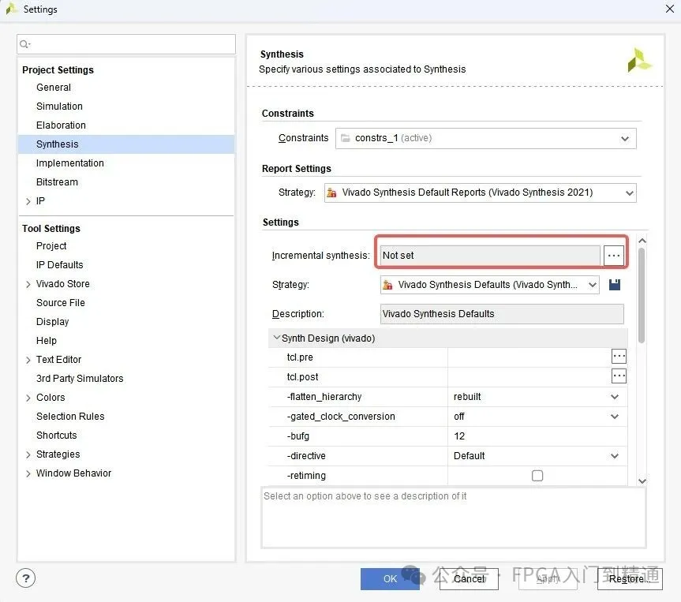
Task: Click the search magnifier icon
Action: click(24, 44)
